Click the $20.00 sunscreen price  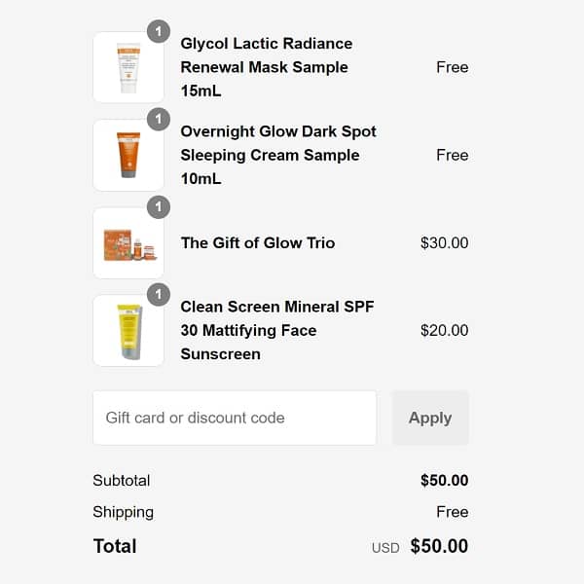tap(444, 330)
